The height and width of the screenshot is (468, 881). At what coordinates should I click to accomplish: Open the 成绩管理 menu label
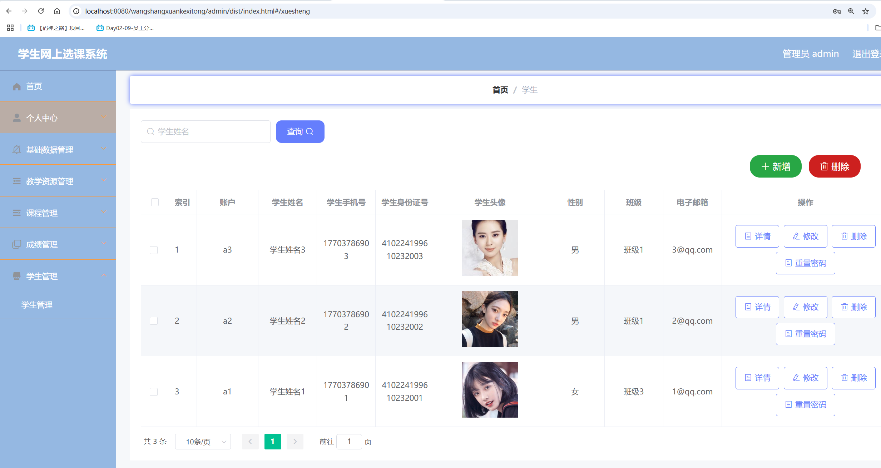coord(42,244)
